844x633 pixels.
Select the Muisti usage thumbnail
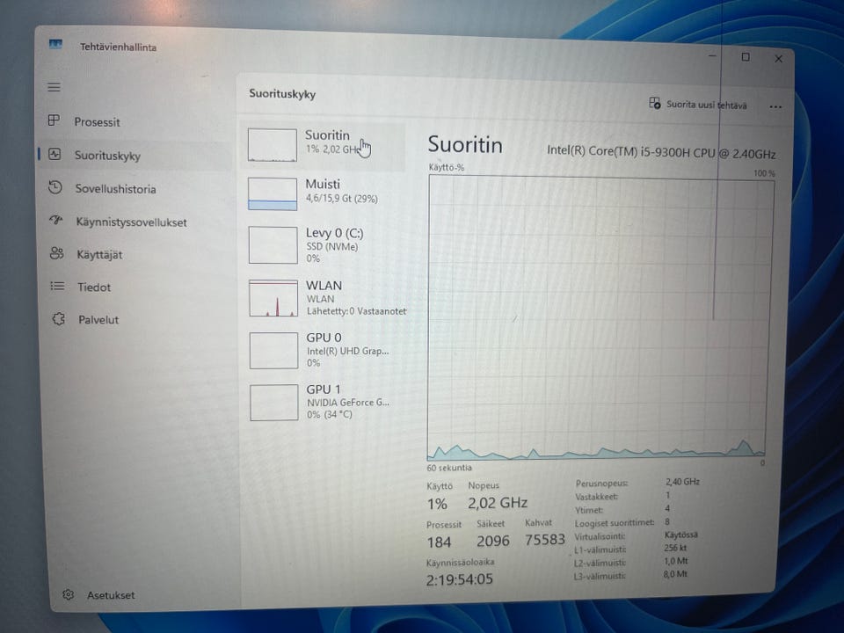click(273, 193)
